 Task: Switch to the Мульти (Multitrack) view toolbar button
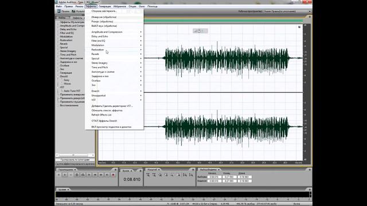coord(78,11)
